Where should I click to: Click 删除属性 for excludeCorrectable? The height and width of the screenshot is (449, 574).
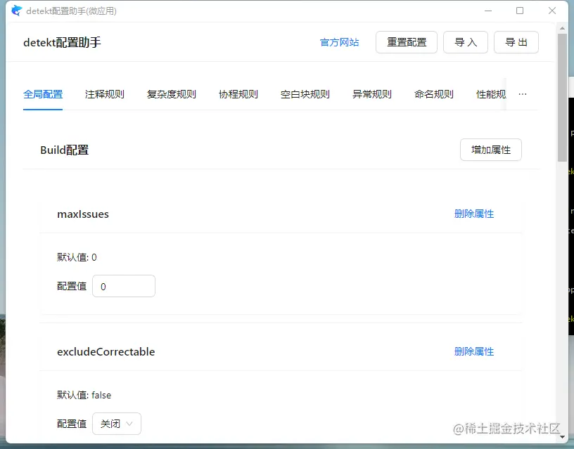(474, 352)
